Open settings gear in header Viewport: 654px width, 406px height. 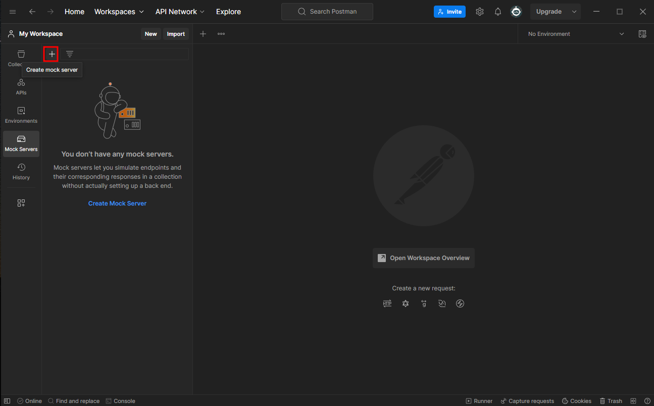(480, 12)
